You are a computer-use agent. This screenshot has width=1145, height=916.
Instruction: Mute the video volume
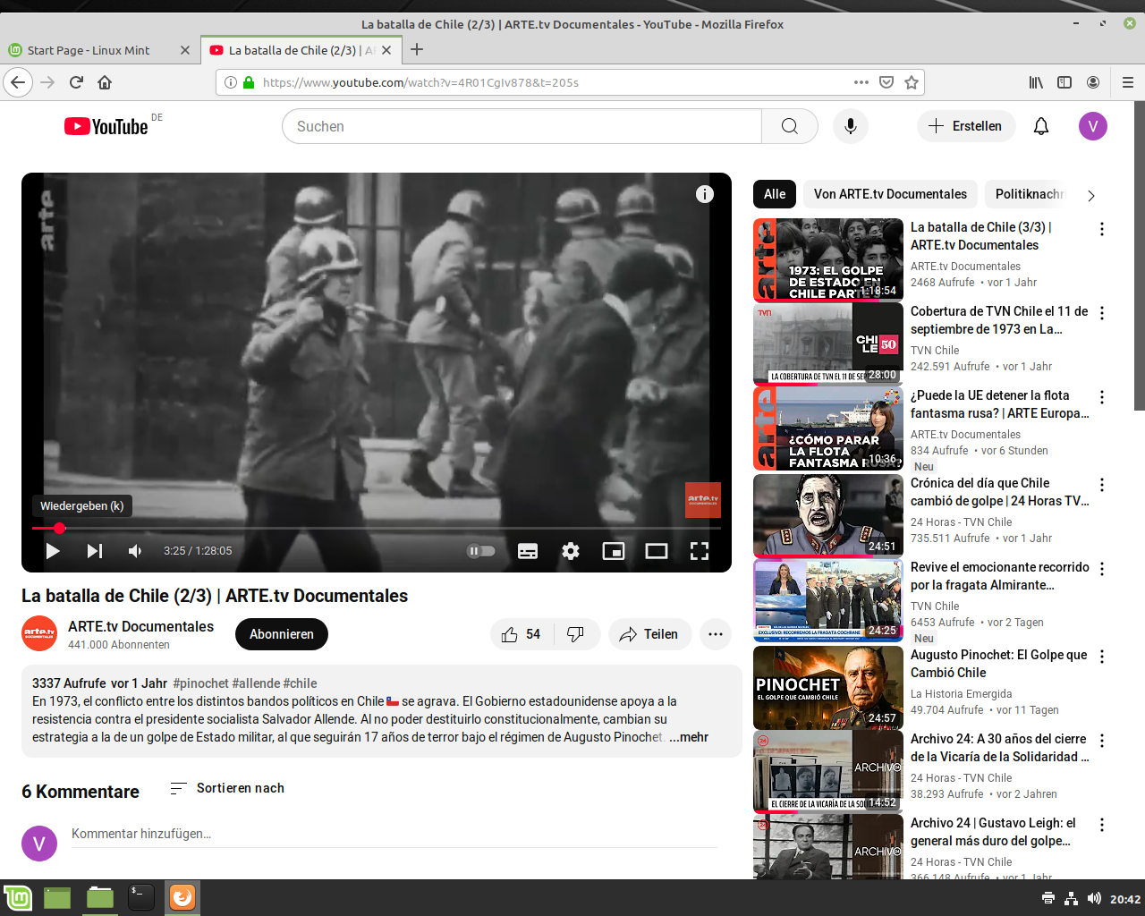coord(135,551)
